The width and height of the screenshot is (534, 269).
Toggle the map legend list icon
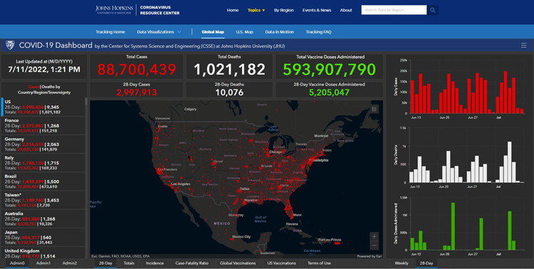pyautogui.click(x=375, y=109)
